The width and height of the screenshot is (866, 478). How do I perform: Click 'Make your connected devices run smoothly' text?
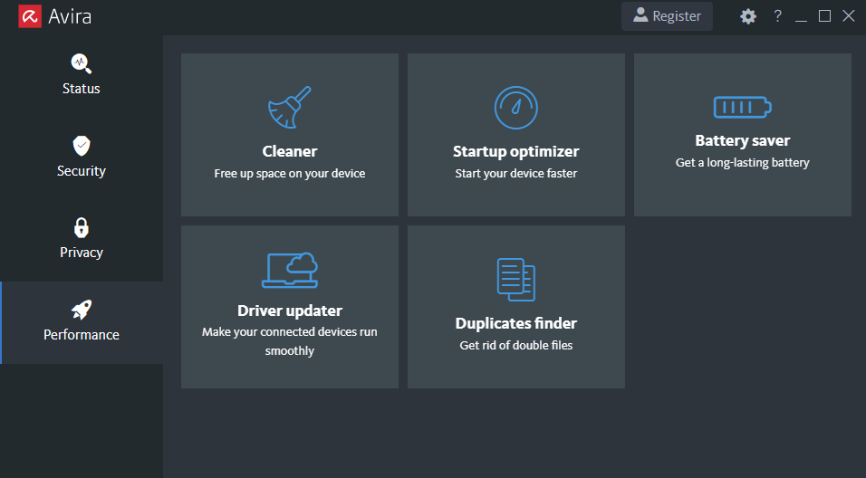(x=289, y=341)
